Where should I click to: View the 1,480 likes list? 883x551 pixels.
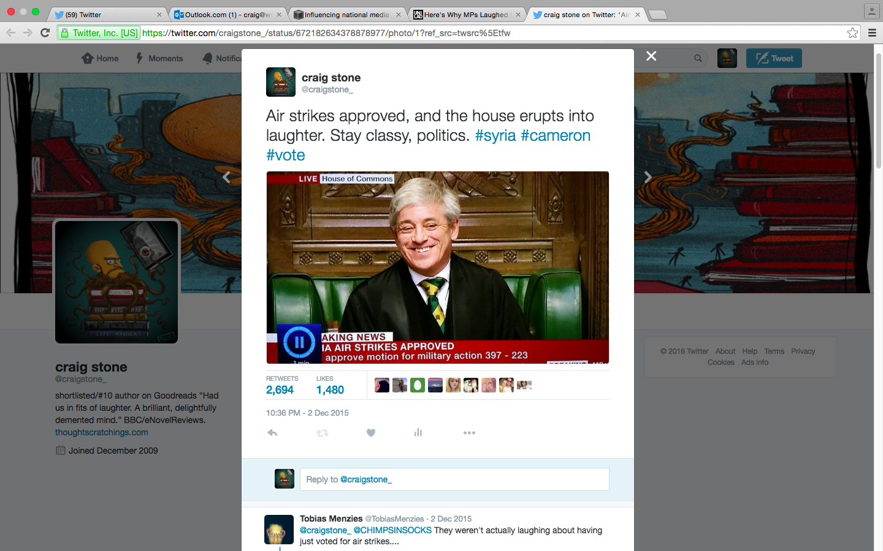coord(330,390)
